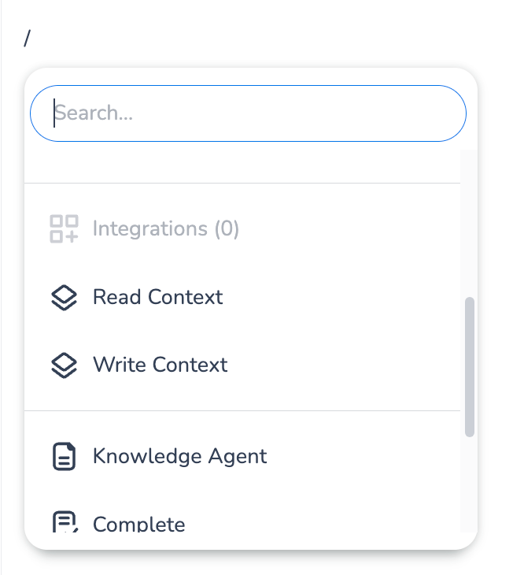Click empty space right of the popup
Image resolution: width=524 pixels, height=575 pixels.
tap(501, 315)
